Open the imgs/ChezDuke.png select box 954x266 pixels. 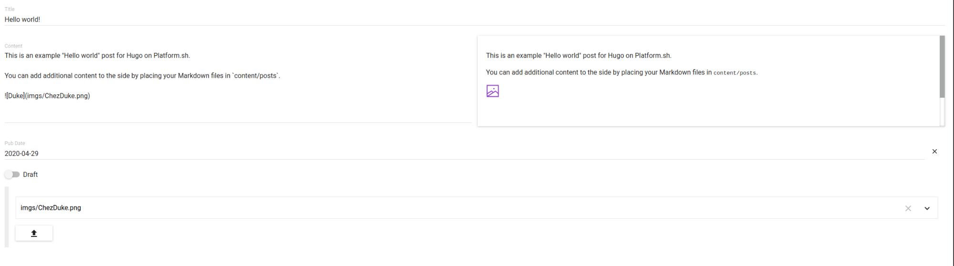(430, 208)
